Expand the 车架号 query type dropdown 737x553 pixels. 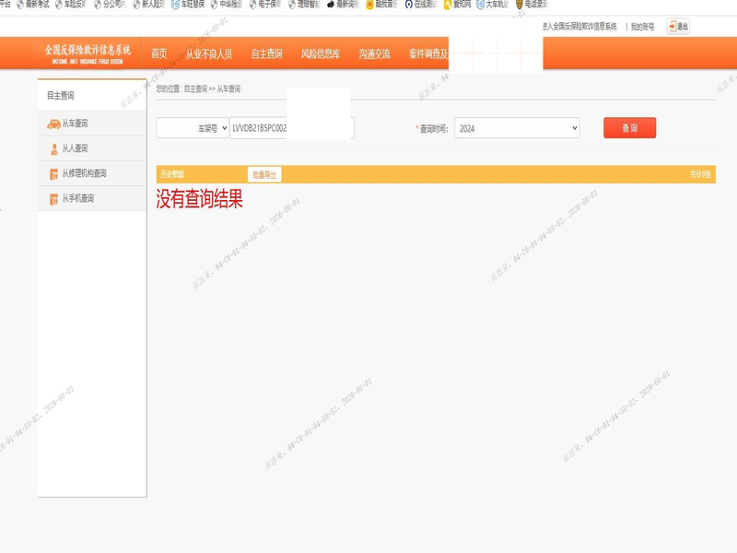pyautogui.click(x=193, y=128)
